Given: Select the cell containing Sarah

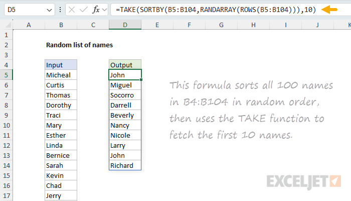Looking at the screenshot, I should (x=61, y=165).
